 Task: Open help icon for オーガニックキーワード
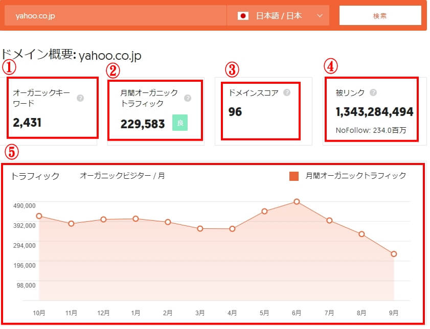[x=80, y=98]
